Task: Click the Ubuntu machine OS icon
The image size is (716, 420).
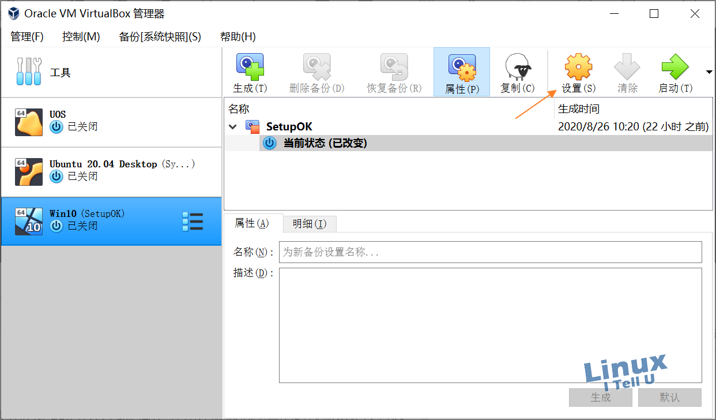Action: pyautogui.click(x=29, y=172)
